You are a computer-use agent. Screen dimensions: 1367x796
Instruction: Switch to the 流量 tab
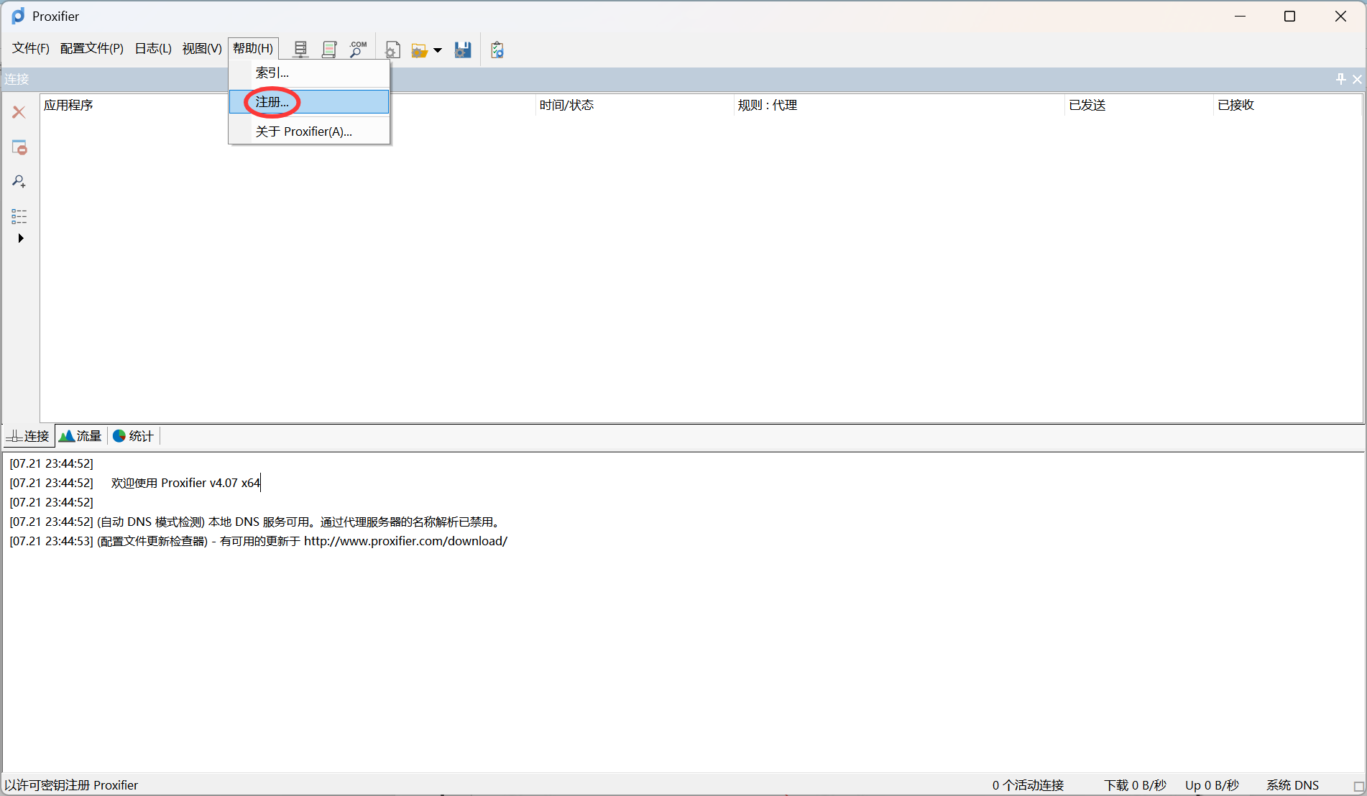coord(80,436)
